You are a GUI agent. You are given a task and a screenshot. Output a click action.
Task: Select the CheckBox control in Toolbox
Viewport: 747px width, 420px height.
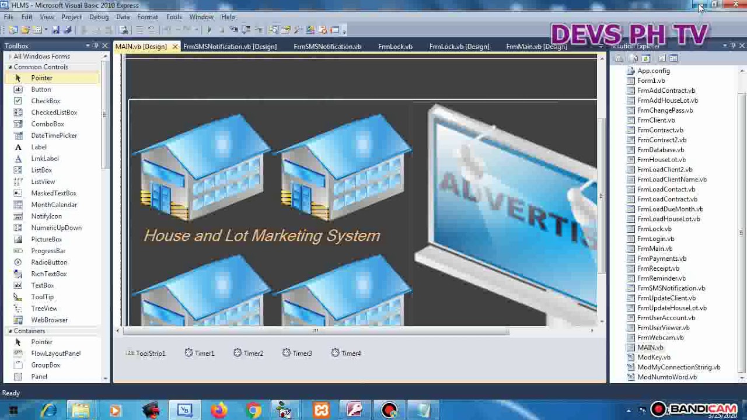tap(46, 101)
